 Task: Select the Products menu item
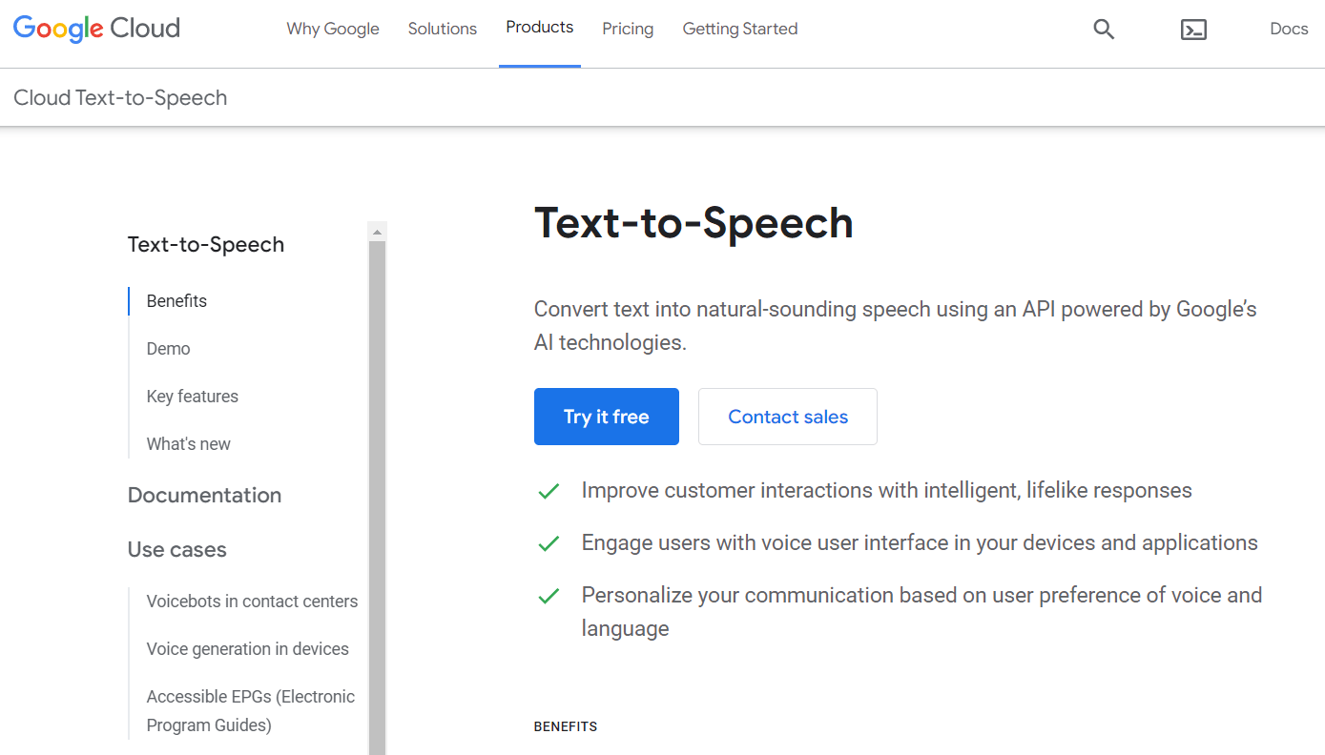point(539,28)
